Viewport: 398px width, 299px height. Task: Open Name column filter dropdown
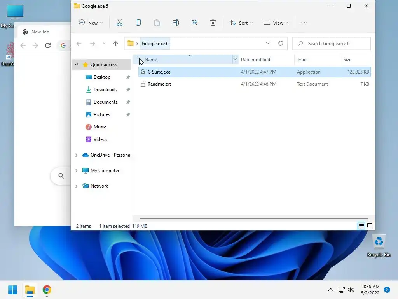point(235,59)
